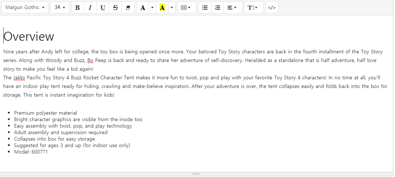Image resolution: width=395 pixels, height=177 pixels.
Task: Click the bullet 'Premium polyester material'
Action: tap(46, 113)
